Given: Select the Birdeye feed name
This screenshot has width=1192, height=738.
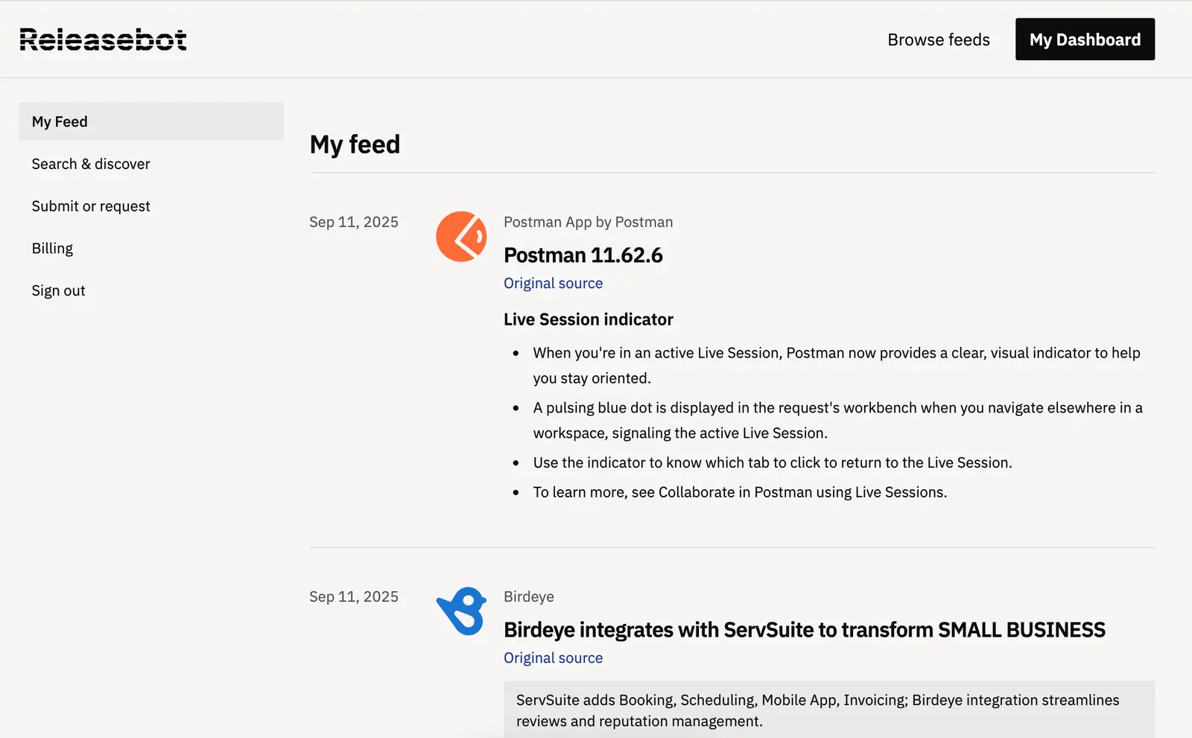Looking at the screenshot, I should [x=528, y=596].
